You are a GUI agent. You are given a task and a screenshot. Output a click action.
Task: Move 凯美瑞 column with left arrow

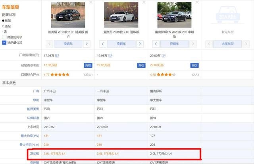tap(50, 44)
